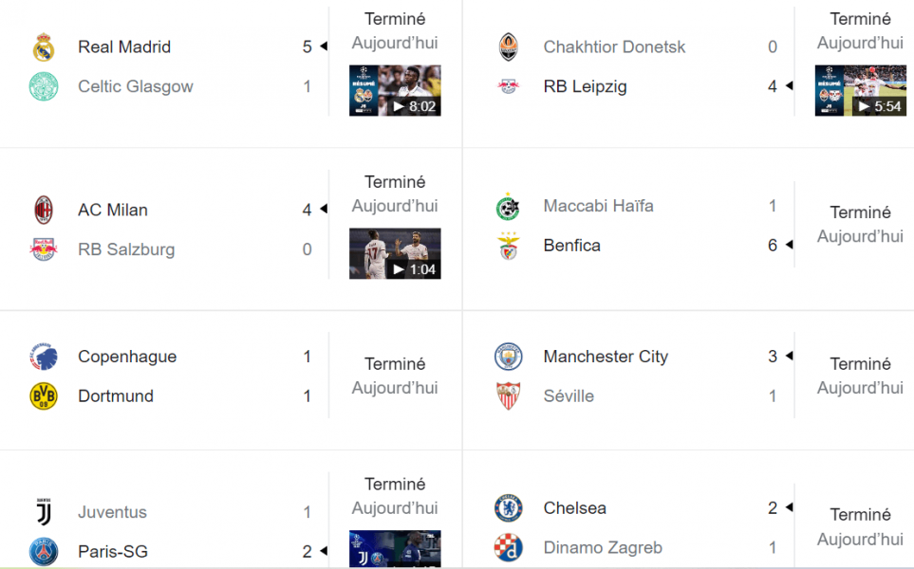Image resolution: width=914 pixels, height=569 pixels.
Task: Click the RB Leipzig logo
Action: click(509, 86)
